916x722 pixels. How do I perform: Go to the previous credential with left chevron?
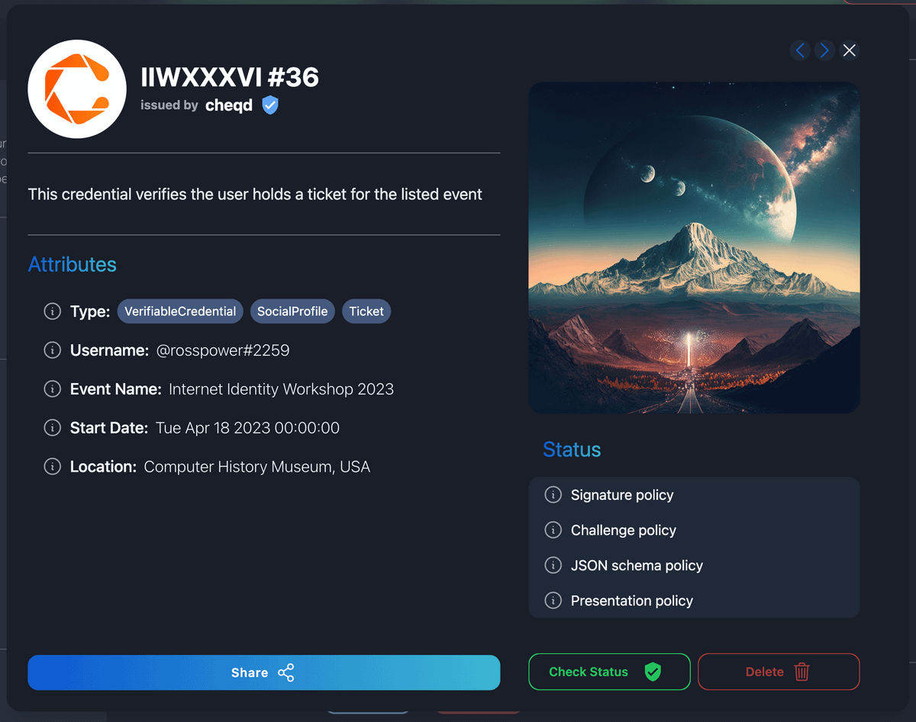[x=800, y=50]
